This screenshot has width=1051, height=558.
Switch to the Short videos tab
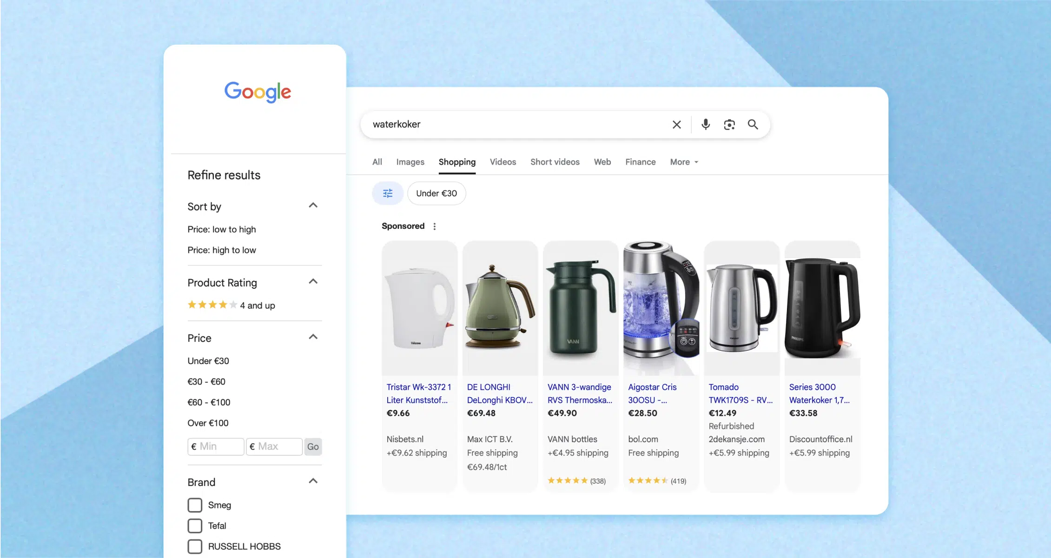(x=555, y=162)
